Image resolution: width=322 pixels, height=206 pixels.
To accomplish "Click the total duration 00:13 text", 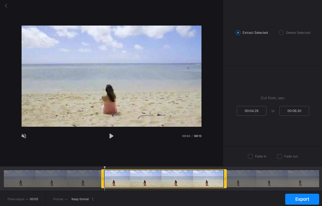I will [x=198, y=136].
